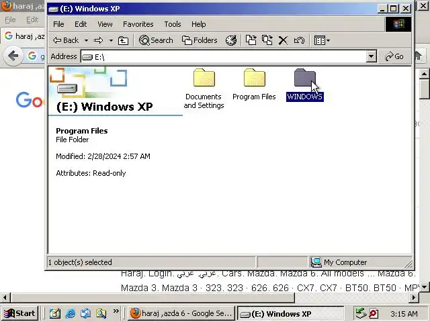Click the Google logo in Firefox
Screen dimensions: 430x322
coord(30,100)
